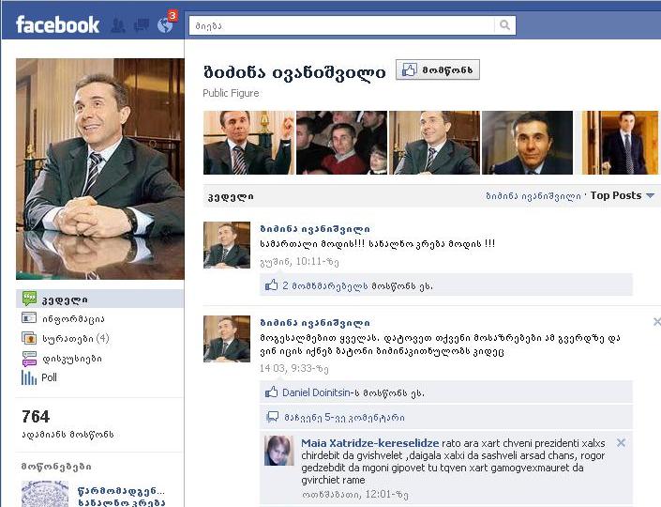661x507 pixels.
Task: Click ბიძინა ივანიშვილი filter link near Top Posts
Action: click(x=533, y=196)
